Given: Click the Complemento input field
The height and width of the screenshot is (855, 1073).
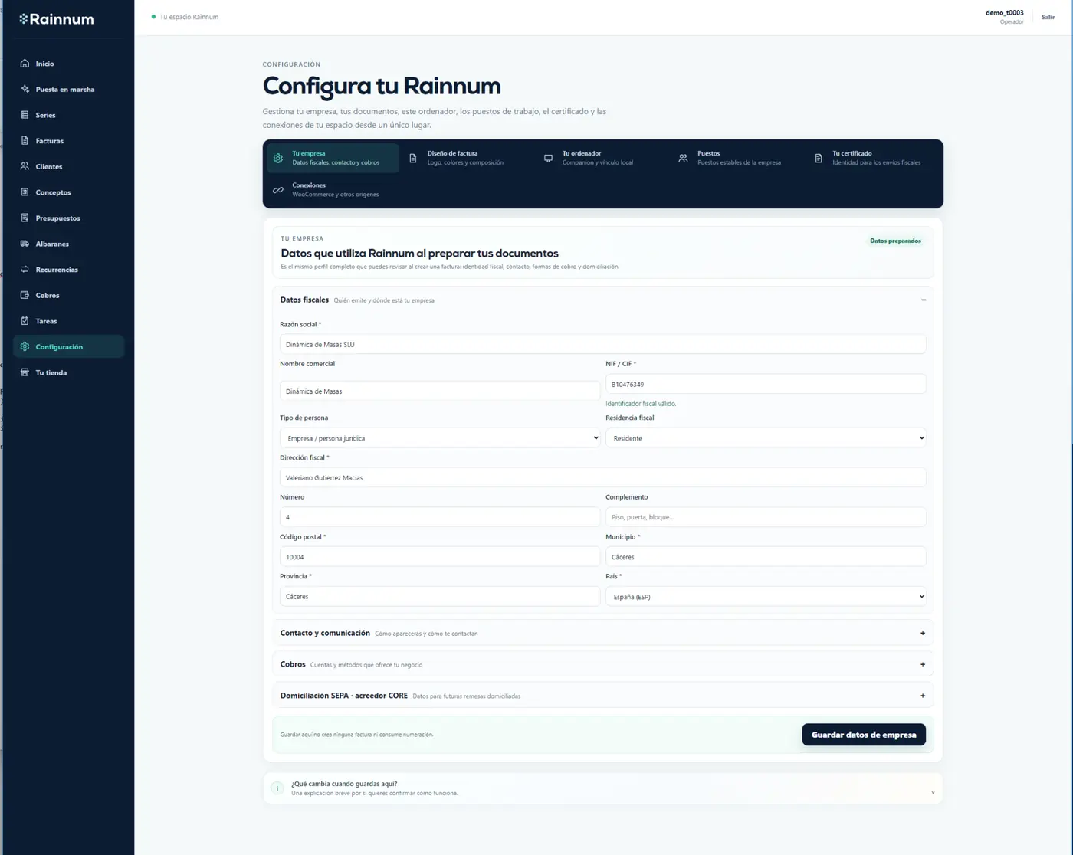Looking at the screenshot, I should click(766, 517).
